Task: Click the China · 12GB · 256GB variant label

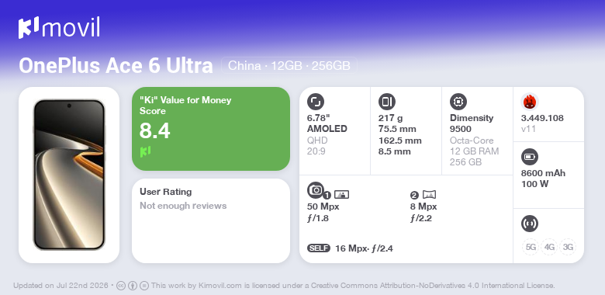Action: point(289,66)
